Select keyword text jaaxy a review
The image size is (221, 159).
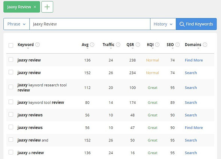pyautogui.click(x=31, y=153)
